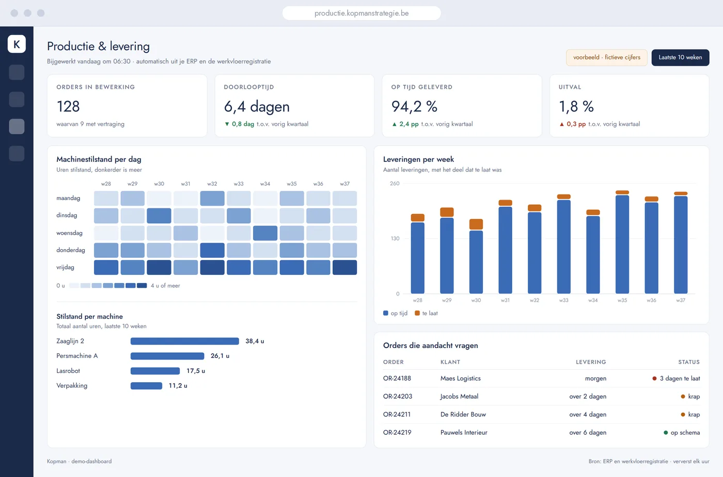Click the blue w30 bar in Leveringen chart
723x477 pixels.
tap(476, 262)
